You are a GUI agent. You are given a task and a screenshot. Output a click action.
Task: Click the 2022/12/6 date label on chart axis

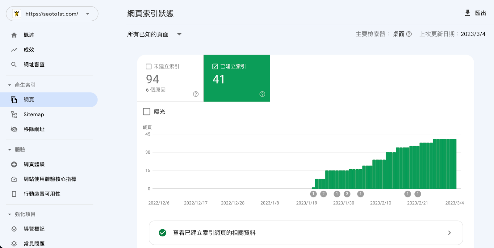coord(159,203)
